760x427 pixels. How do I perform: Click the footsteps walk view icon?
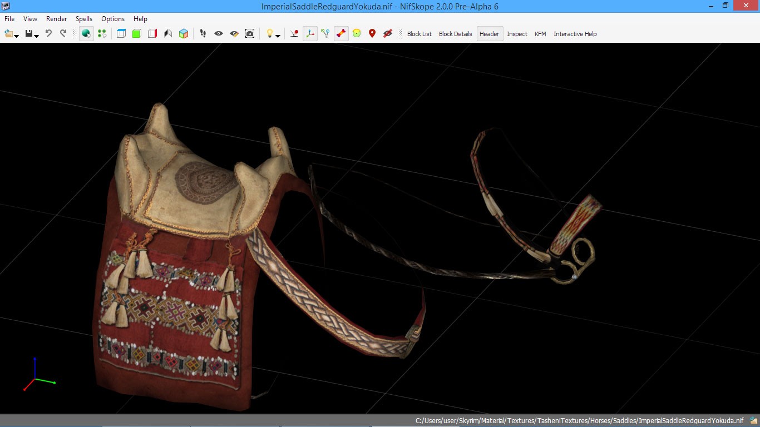point(203,34)
